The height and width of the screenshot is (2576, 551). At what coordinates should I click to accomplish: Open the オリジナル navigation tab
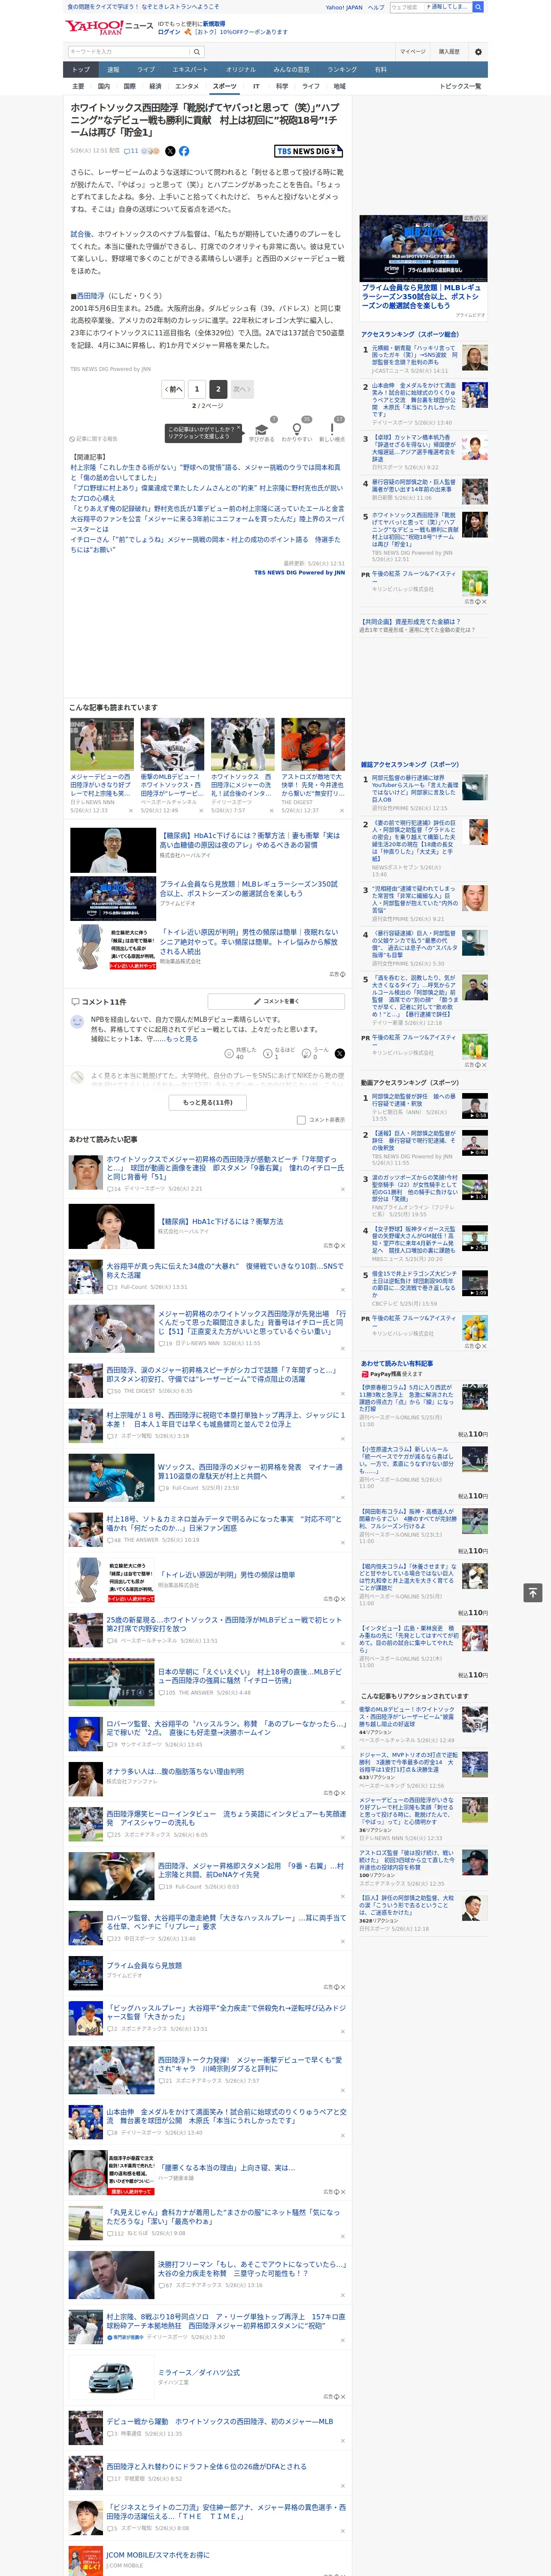(241, 70)
